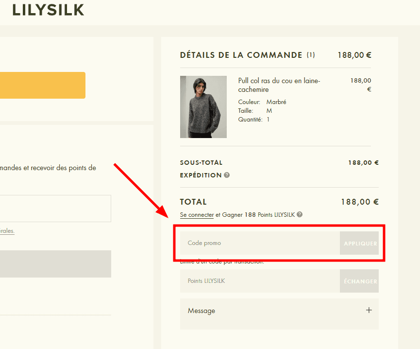The image size is (420, 349).
Task: Click the gray button on the left panel
Action: [55, 264]
